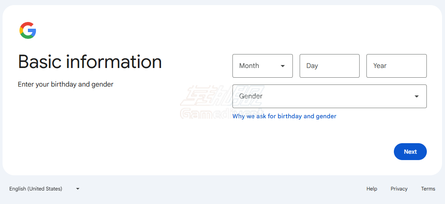Click the "Month" placeholder label

point(249,66)
